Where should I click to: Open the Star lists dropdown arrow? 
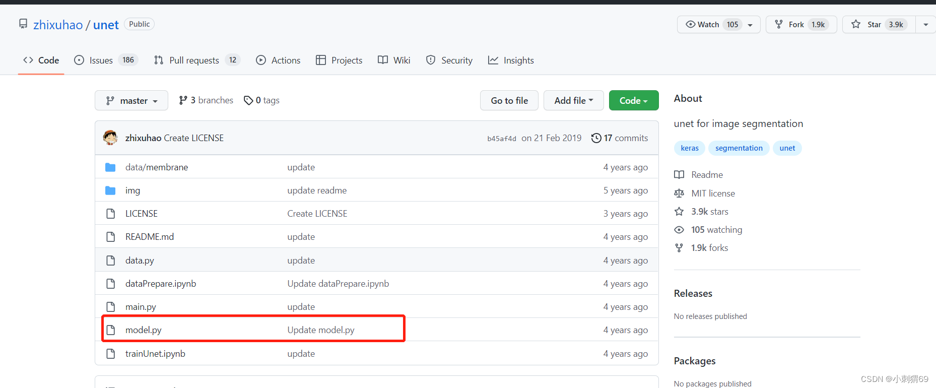point(926,24)
